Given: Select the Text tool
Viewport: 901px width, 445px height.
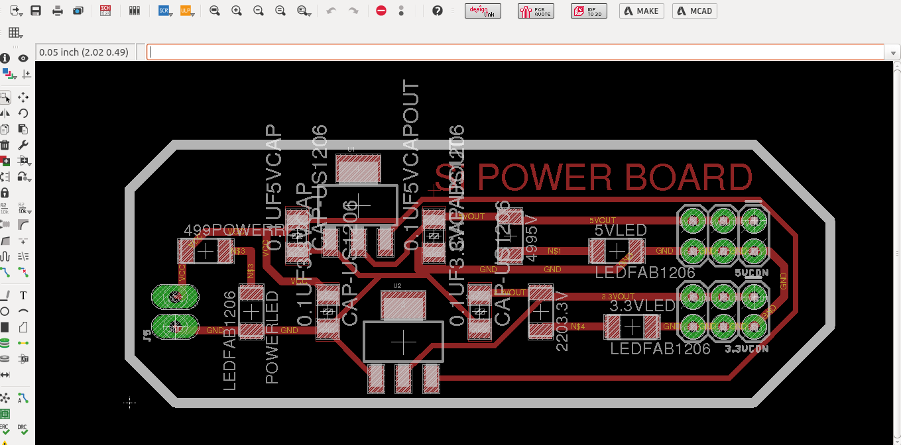Looking at the screenshot, I should [23, 295].
